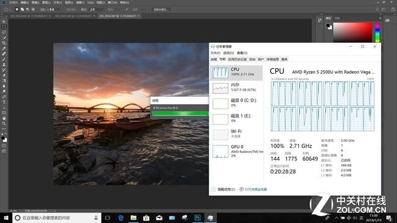Select Wi-Fi in performance sidebar
The height and width of the screenshot is (223, 397).
(236, 134)
